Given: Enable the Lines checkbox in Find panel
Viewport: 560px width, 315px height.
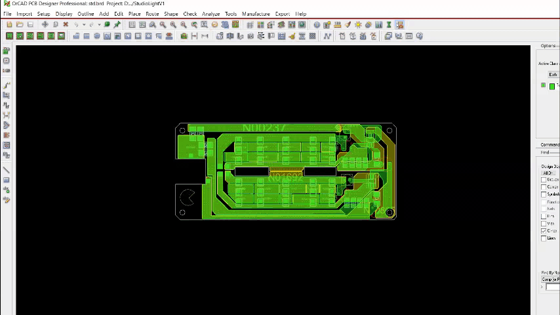Looking at the screenshot, I should point(544,238).
